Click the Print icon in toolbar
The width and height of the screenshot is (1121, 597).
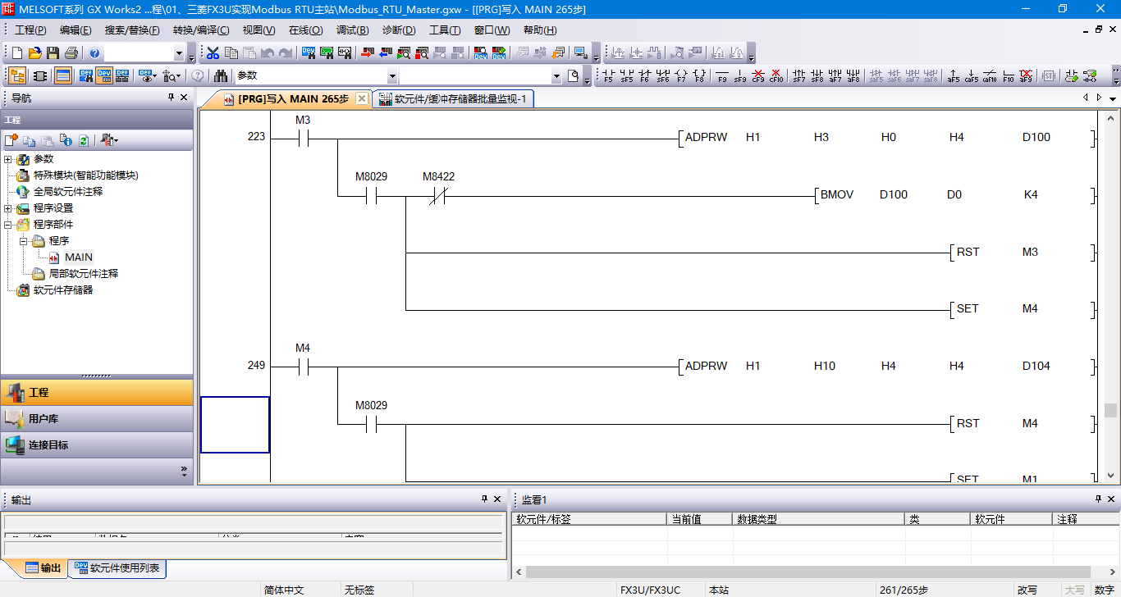coord(71,53)
